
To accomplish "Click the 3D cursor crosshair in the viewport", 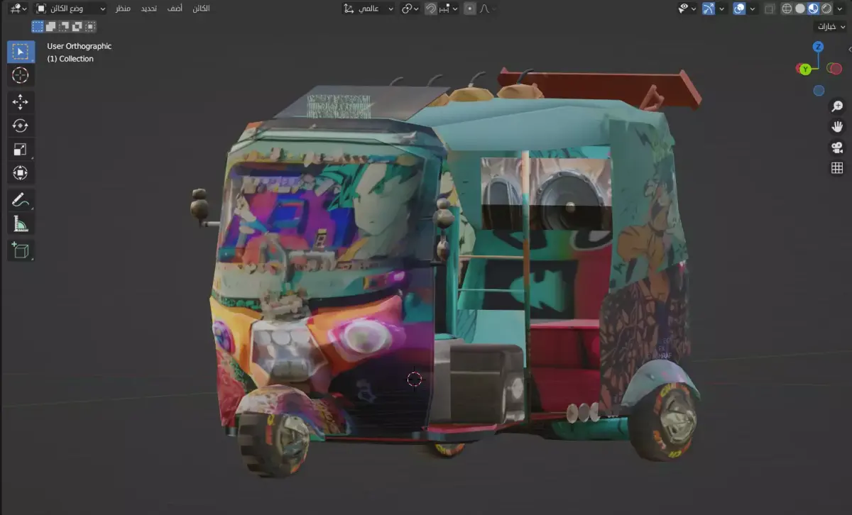I will point(415,379).
